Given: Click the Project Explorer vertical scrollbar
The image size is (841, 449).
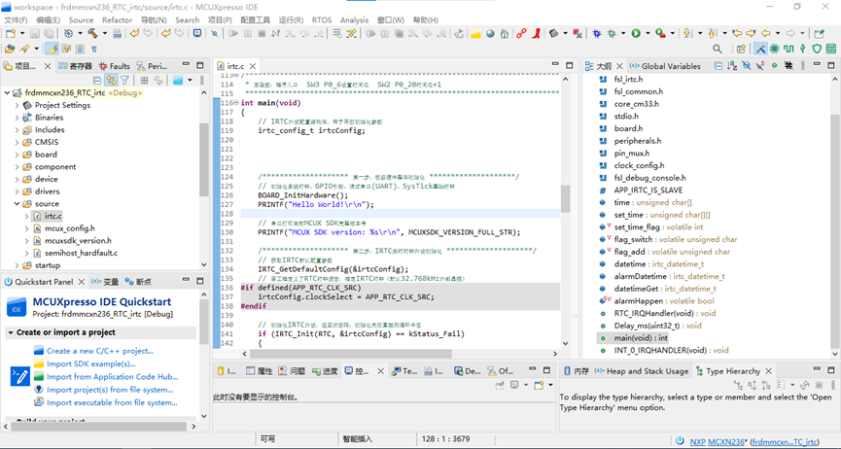Looking at the screenshot, I should 204,159.
